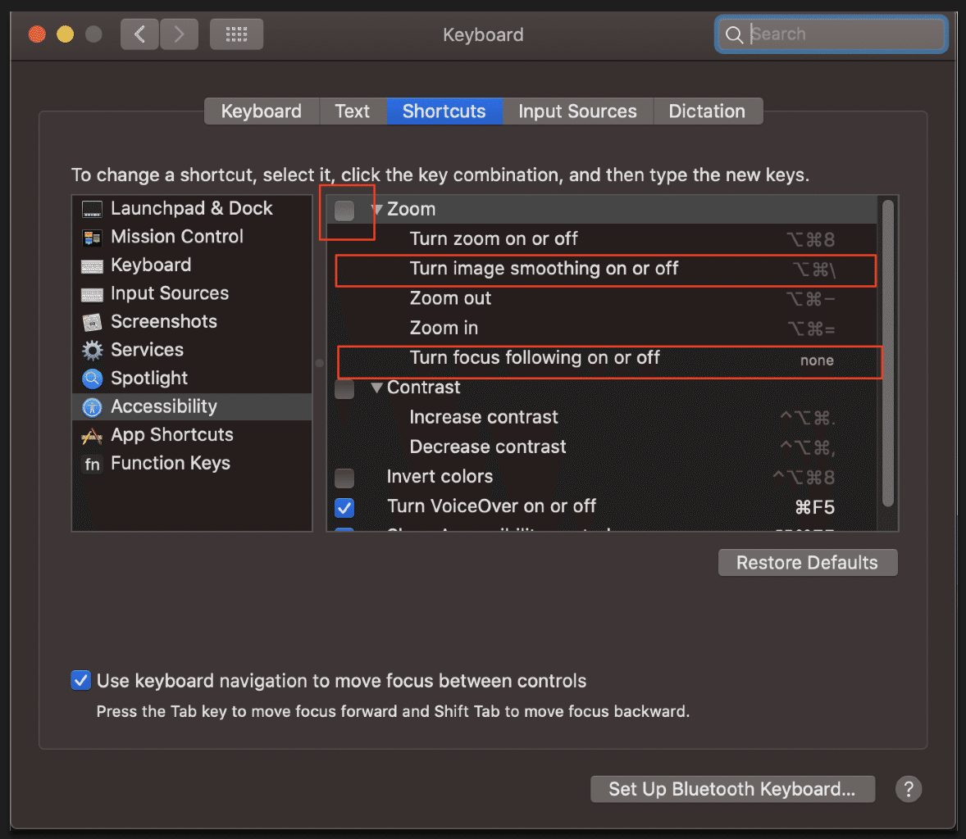Click the Screenshots category icon
This screenshot has width=966, height=839.
point(92,322)
